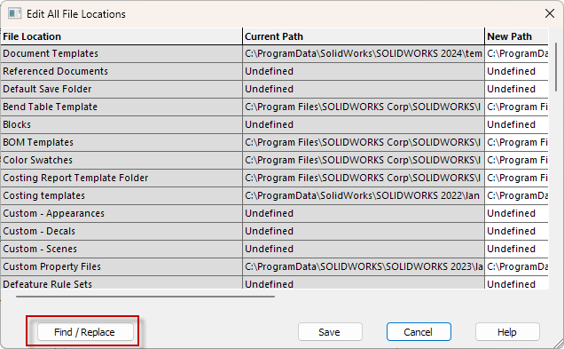Click the New Path column header
564x349 pixels.
pyautogui.click(x=516, y=36)
